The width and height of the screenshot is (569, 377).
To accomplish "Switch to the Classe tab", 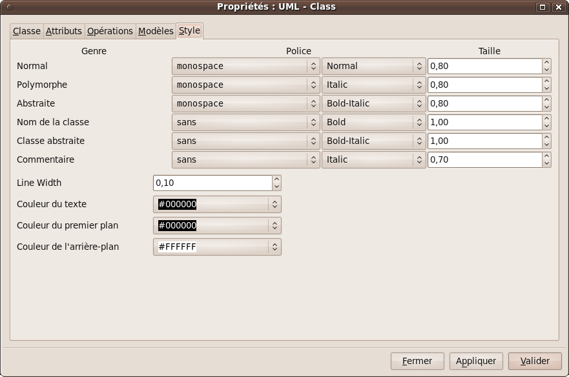I will pyautogui.click(x=26, y=31).
